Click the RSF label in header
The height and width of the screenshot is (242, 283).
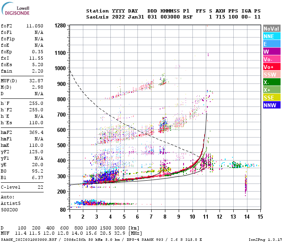pyautogui.click(x=188, y=17)
